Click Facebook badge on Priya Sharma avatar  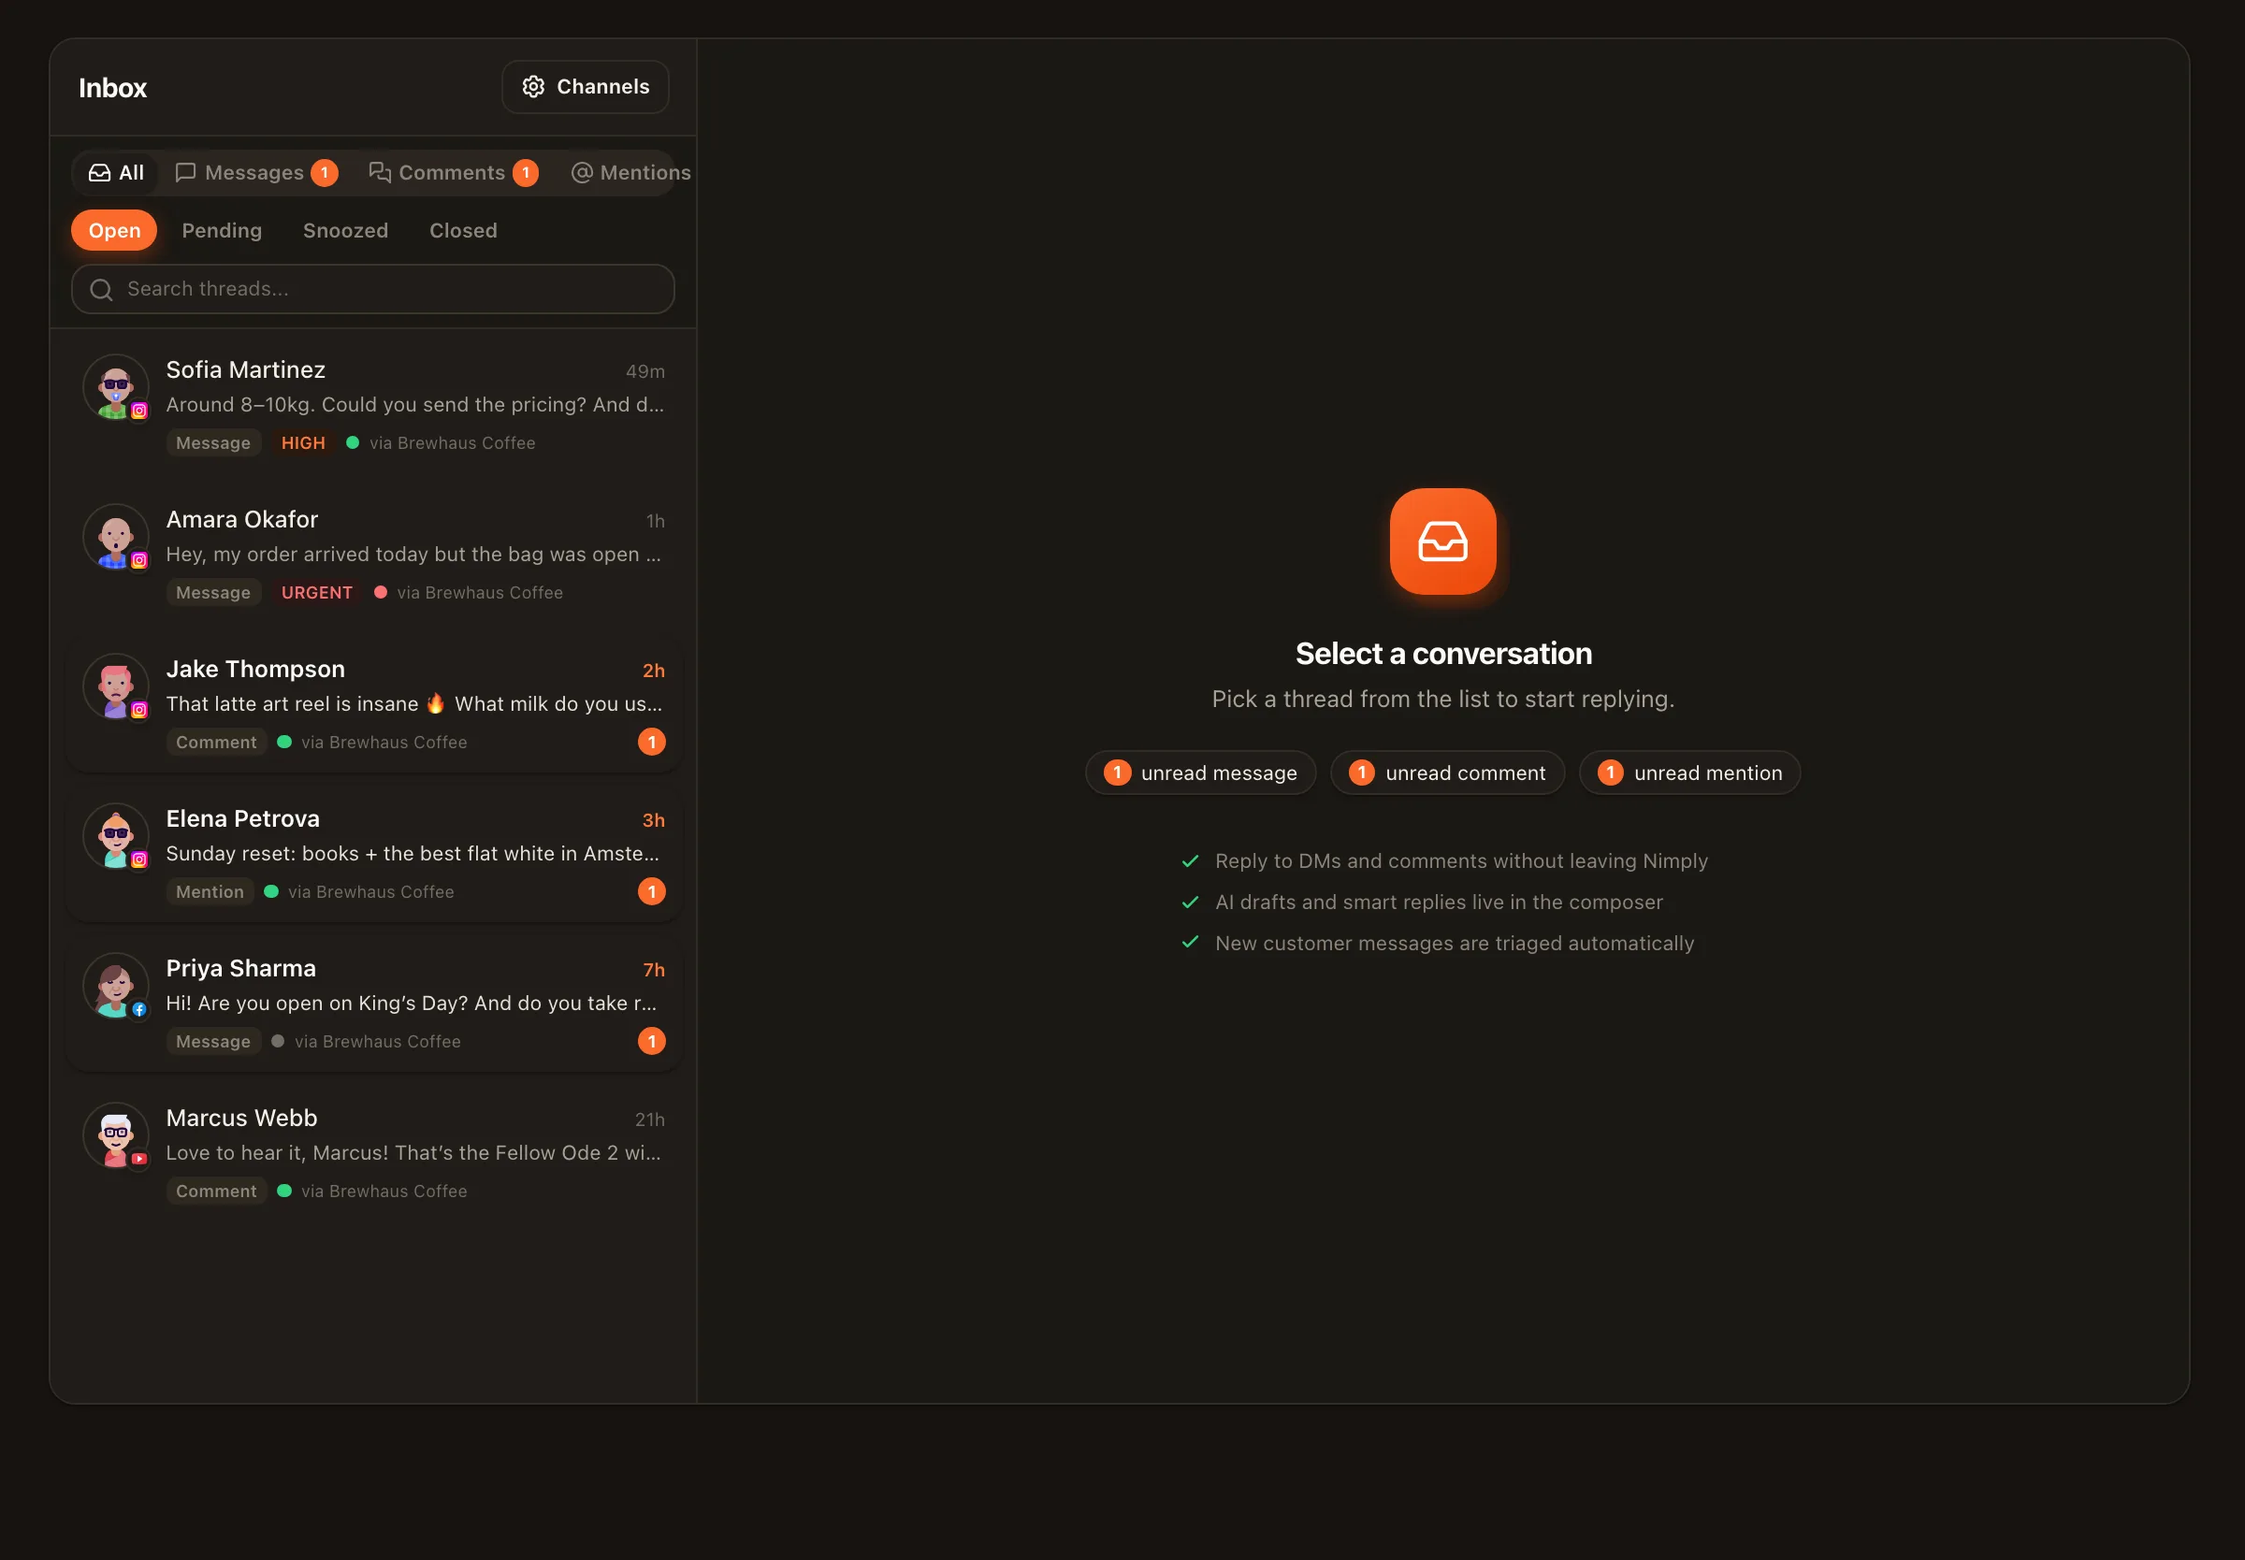point(139,1010)
